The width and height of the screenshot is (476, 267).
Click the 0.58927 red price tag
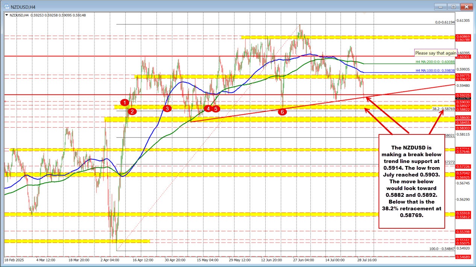[x=463, y=106]
